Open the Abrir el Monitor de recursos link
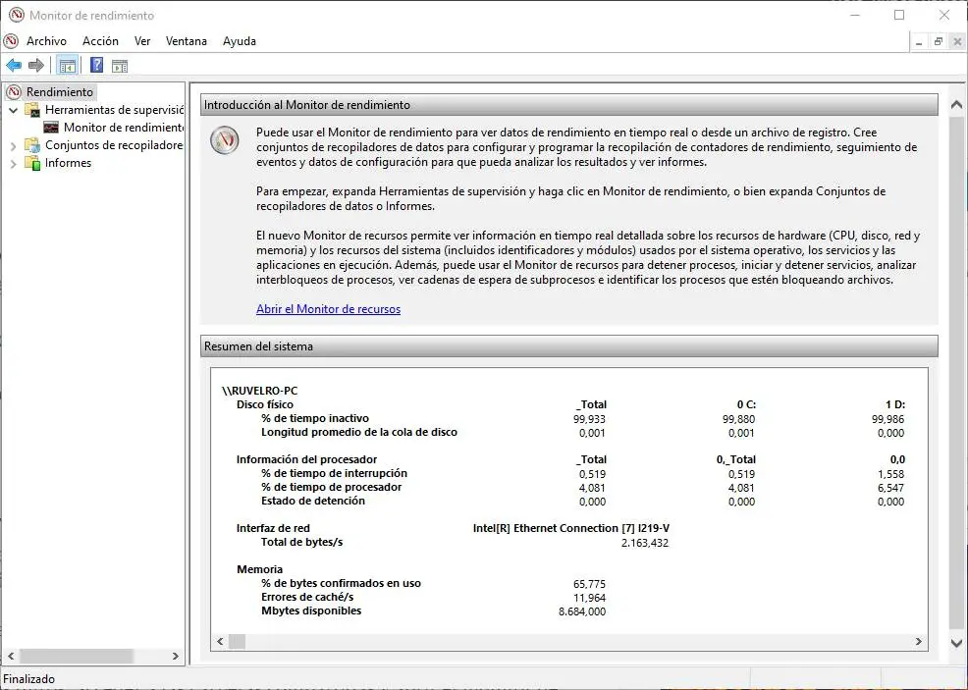The height and width of the screenshot is (690, 968). tap(329, 308)
